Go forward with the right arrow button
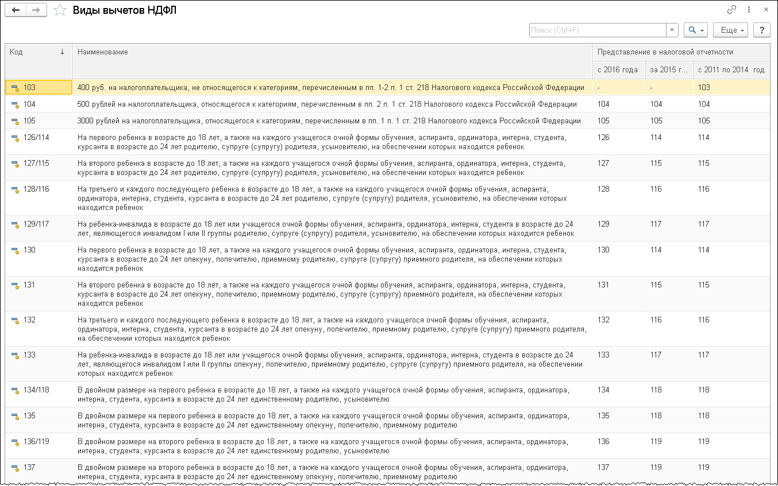The height and width of the screenshot is (486, 778). pos(36,10)
